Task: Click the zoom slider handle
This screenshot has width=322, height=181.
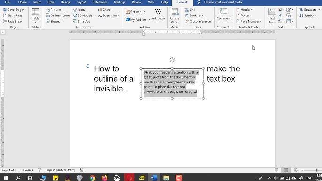Action: pyautogui.click(x=317, y=170)
